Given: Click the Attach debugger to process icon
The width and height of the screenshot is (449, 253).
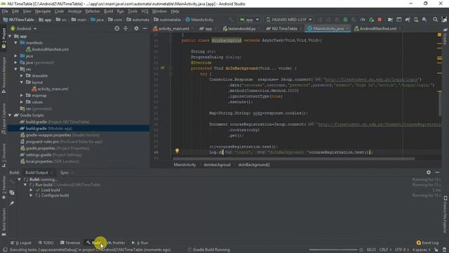Looking at the screenshot, I should coord(371,20).
